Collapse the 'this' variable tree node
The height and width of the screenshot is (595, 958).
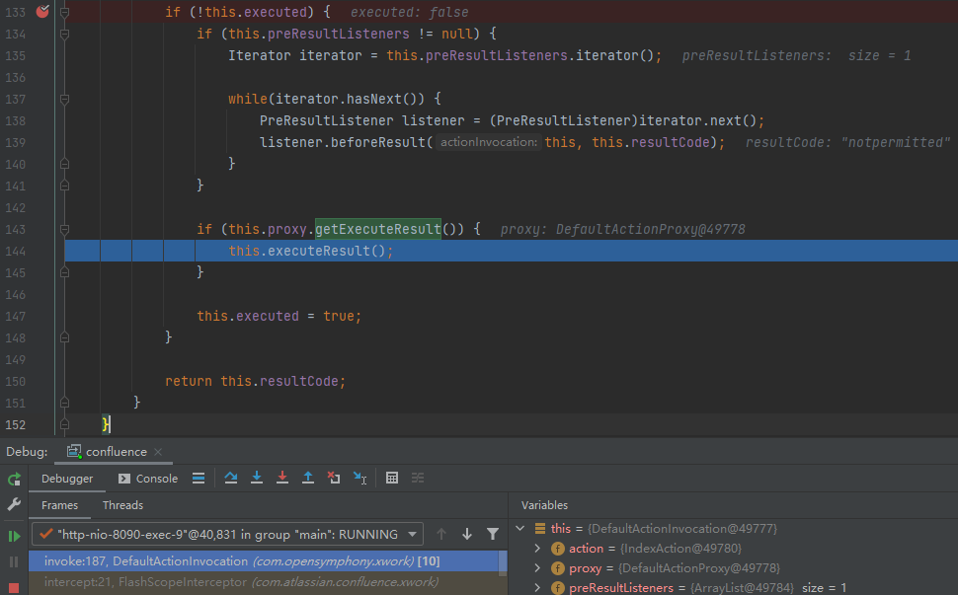coord(520,528)
